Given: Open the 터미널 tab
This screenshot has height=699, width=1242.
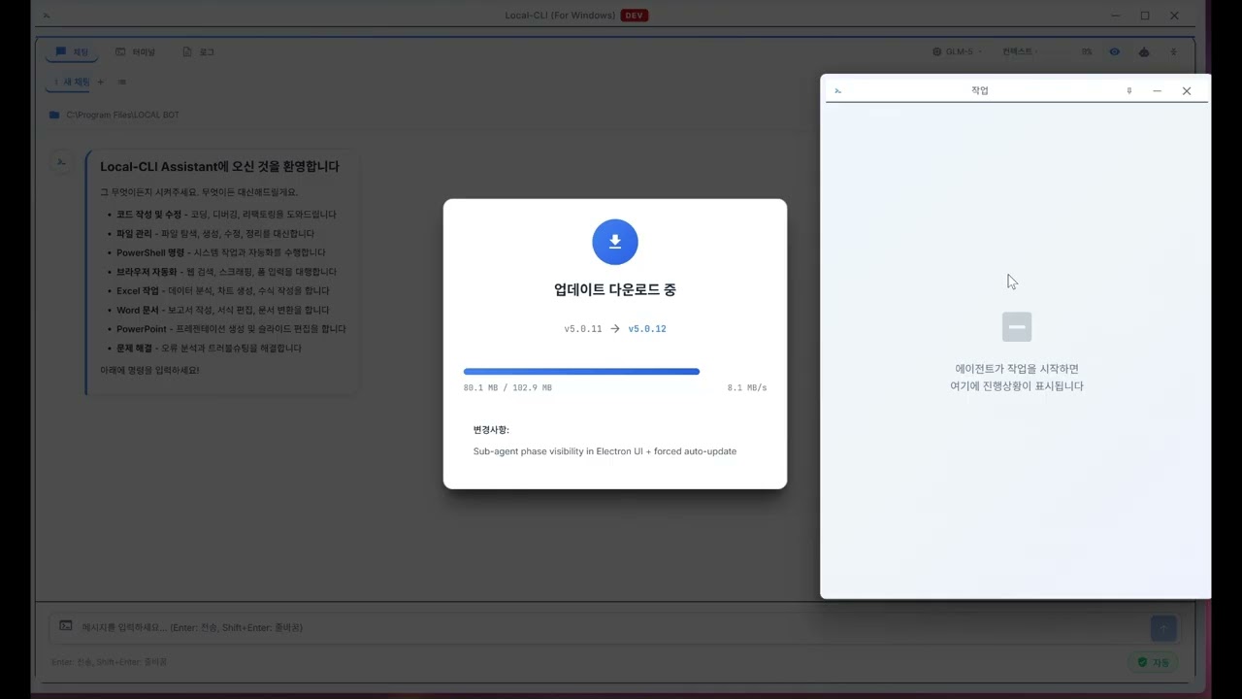Looking at the screenshot, I should [135, 51].
